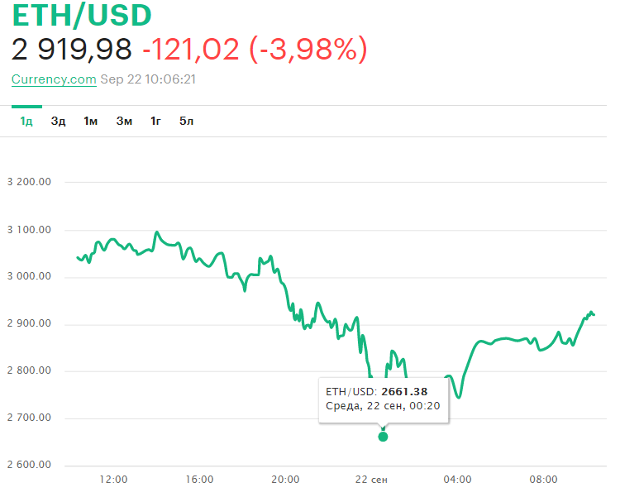Select the 1д one-day range tab
620x497 pixels.
click(26, 122)
